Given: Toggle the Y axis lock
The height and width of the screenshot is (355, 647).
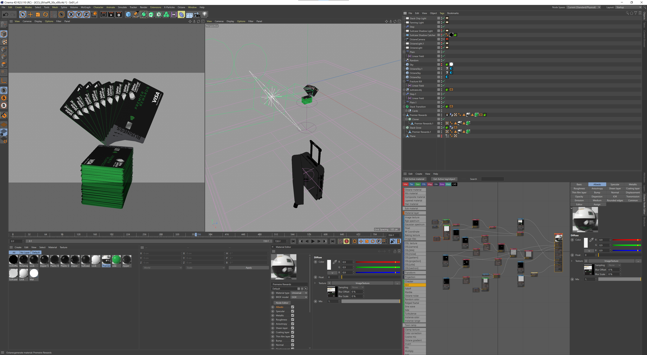Looking at the screenshot, I should pyautogui.click(x=79, y=14).
